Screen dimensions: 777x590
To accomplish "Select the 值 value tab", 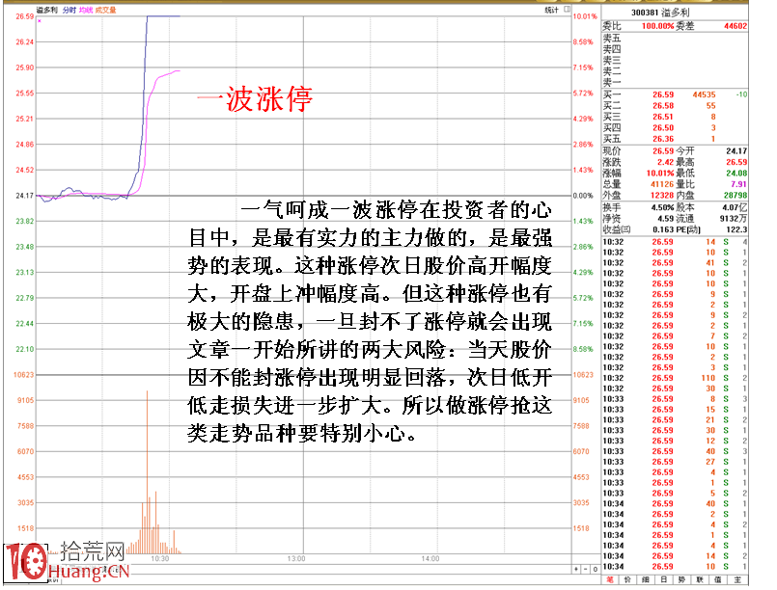I will tap(718, 579).
